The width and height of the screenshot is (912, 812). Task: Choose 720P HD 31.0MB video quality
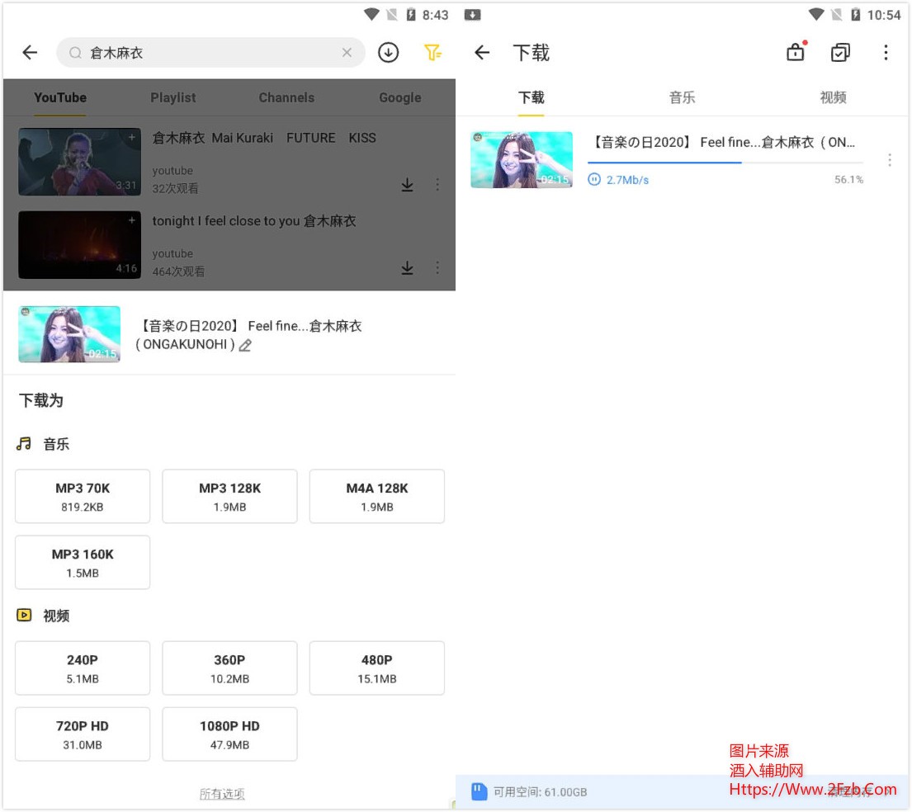click(83, 734)
